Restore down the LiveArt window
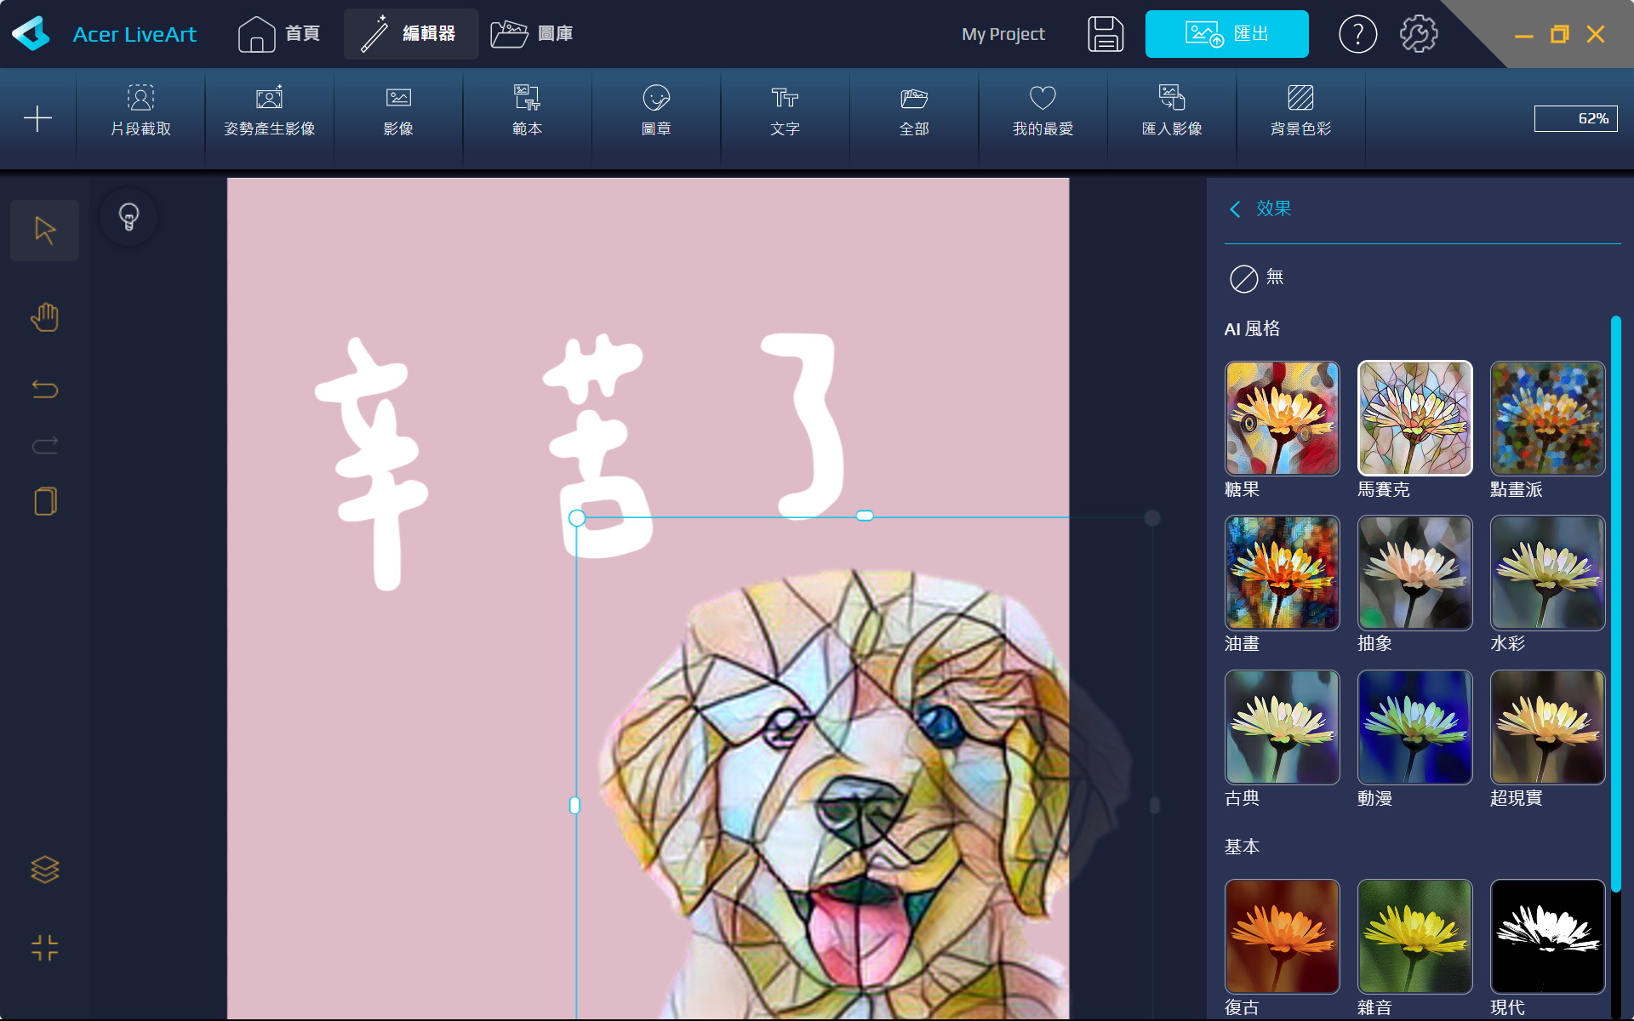 click(1559, 35)
